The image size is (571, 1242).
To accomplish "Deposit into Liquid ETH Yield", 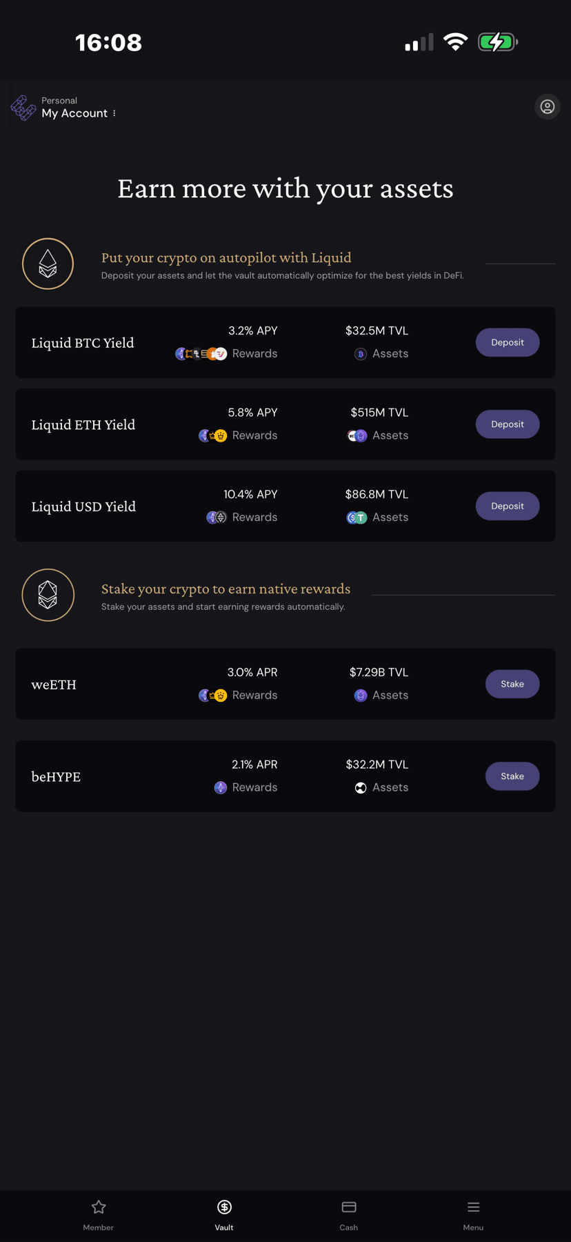I will (507, 424).
